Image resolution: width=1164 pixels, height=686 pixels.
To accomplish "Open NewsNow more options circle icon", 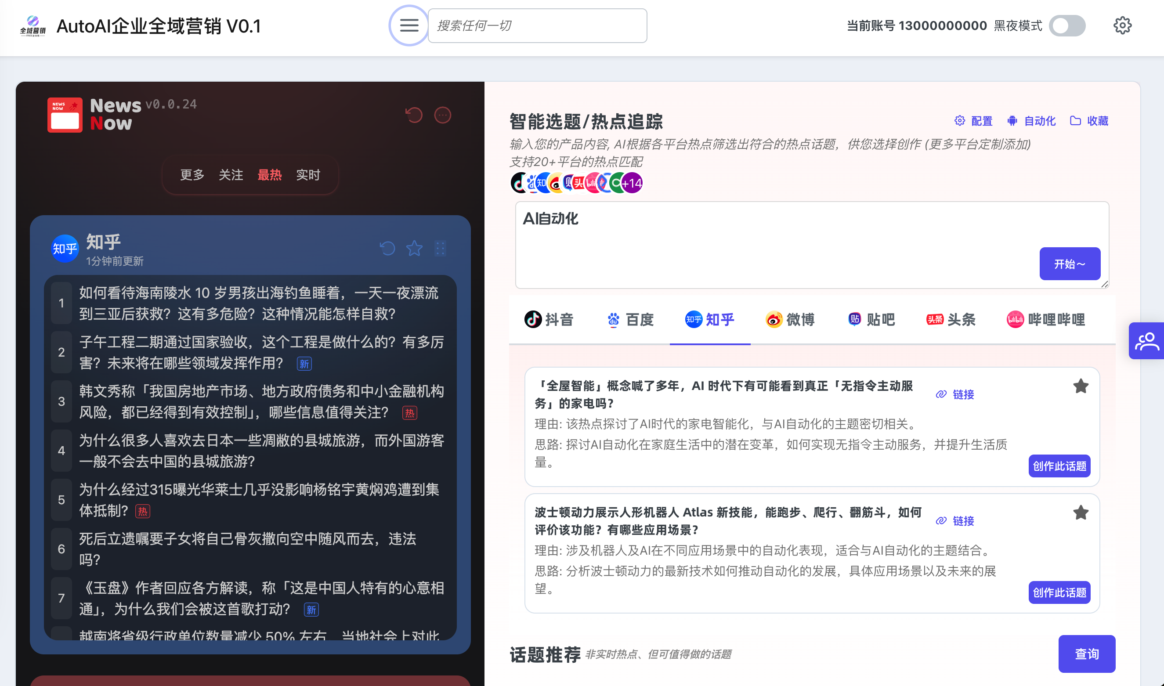I will point(442,115).
